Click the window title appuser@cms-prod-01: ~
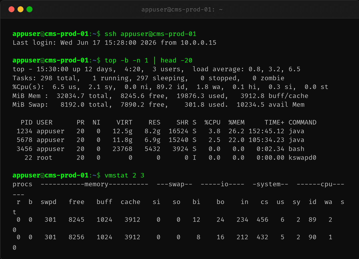Image resolution: width=359 pixels, height=259 pixels. [182, 9]
